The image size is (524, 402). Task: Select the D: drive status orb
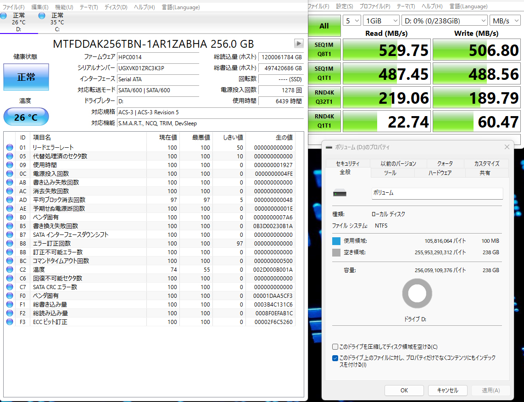pos(4,16)
